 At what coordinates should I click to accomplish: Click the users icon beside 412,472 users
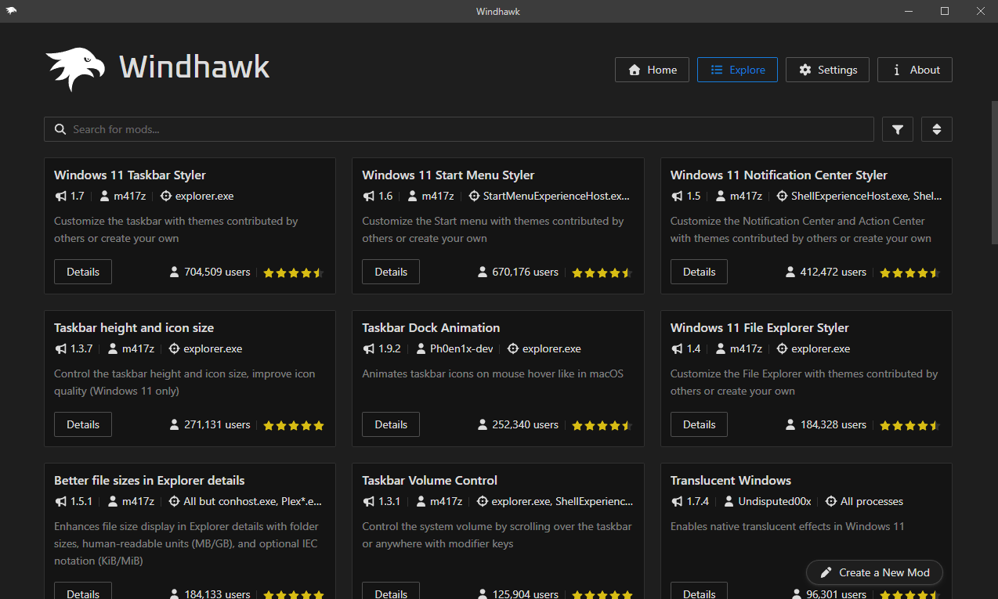click(x=790, y=272)
